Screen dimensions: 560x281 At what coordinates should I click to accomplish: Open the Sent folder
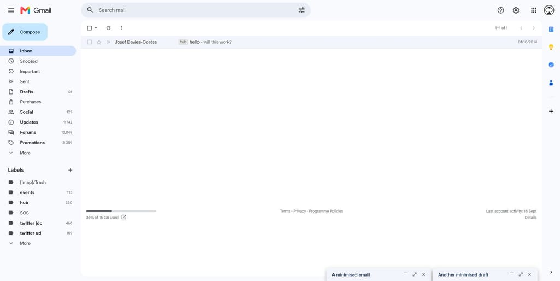point(38,81)
